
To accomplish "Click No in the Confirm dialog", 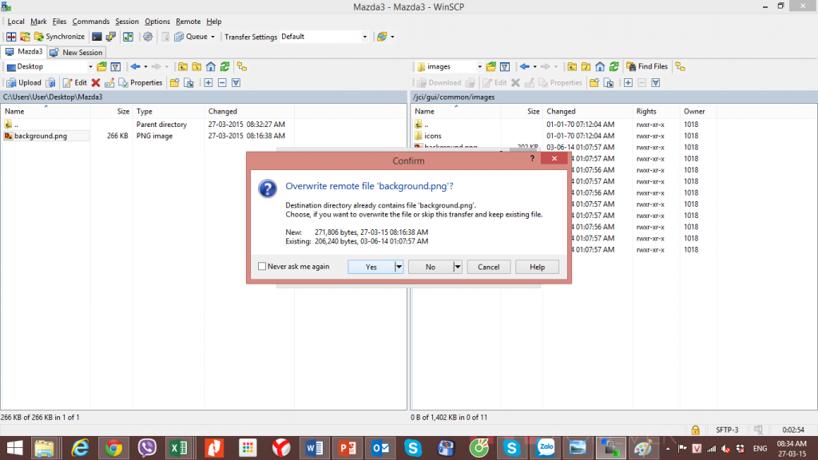I will pyautogui.click(x=430, y=267).
